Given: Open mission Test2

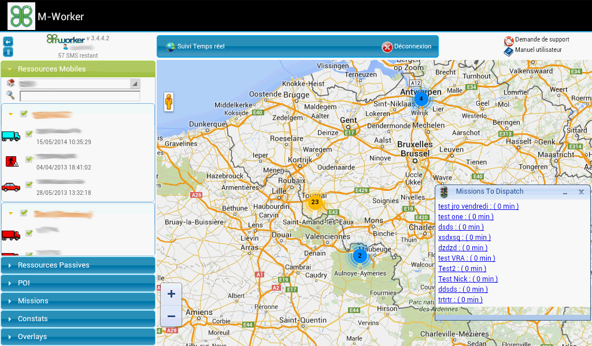Looking at the screenshot, I should (x=462, y=269).
